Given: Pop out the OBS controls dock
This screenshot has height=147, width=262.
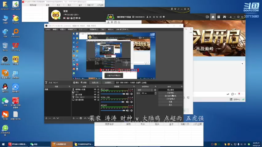Looking at the screenshot, I should [x=182, y=87].
